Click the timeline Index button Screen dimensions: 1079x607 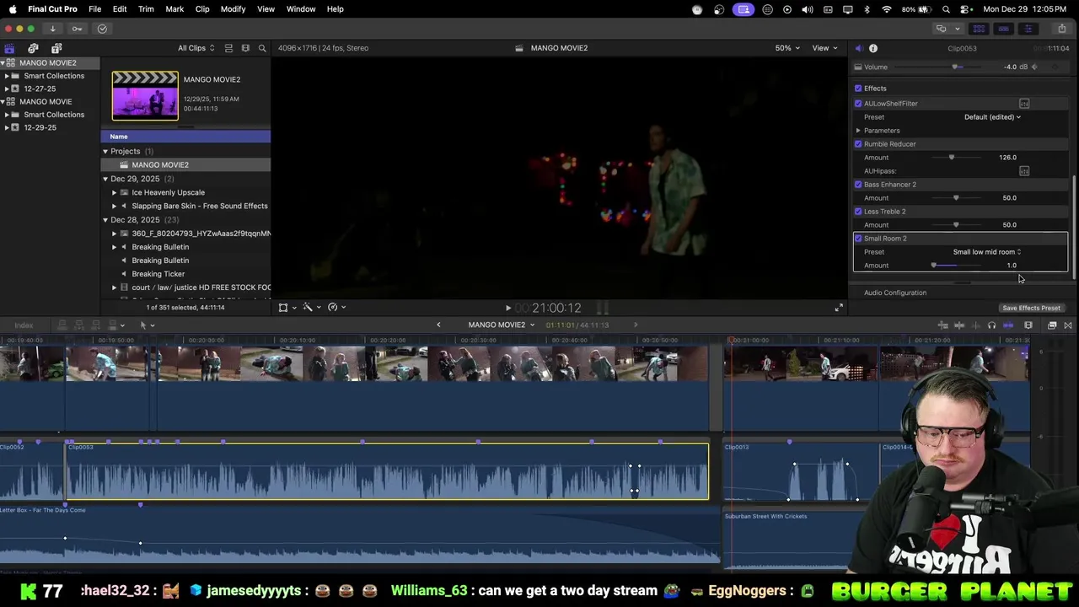coord(24,325)
